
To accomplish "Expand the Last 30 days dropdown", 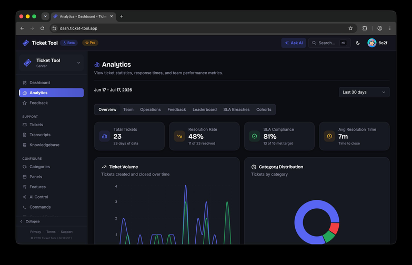I will point(364,92).
